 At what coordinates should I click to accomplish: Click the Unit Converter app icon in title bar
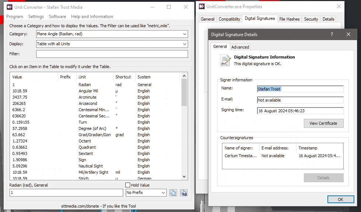pyautogui.click(x=10, y=7)
